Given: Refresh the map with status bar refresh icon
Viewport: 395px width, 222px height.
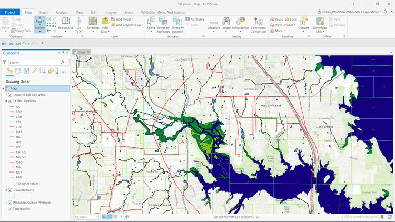Looking at the screenshot, I should (x=390, y=217).
